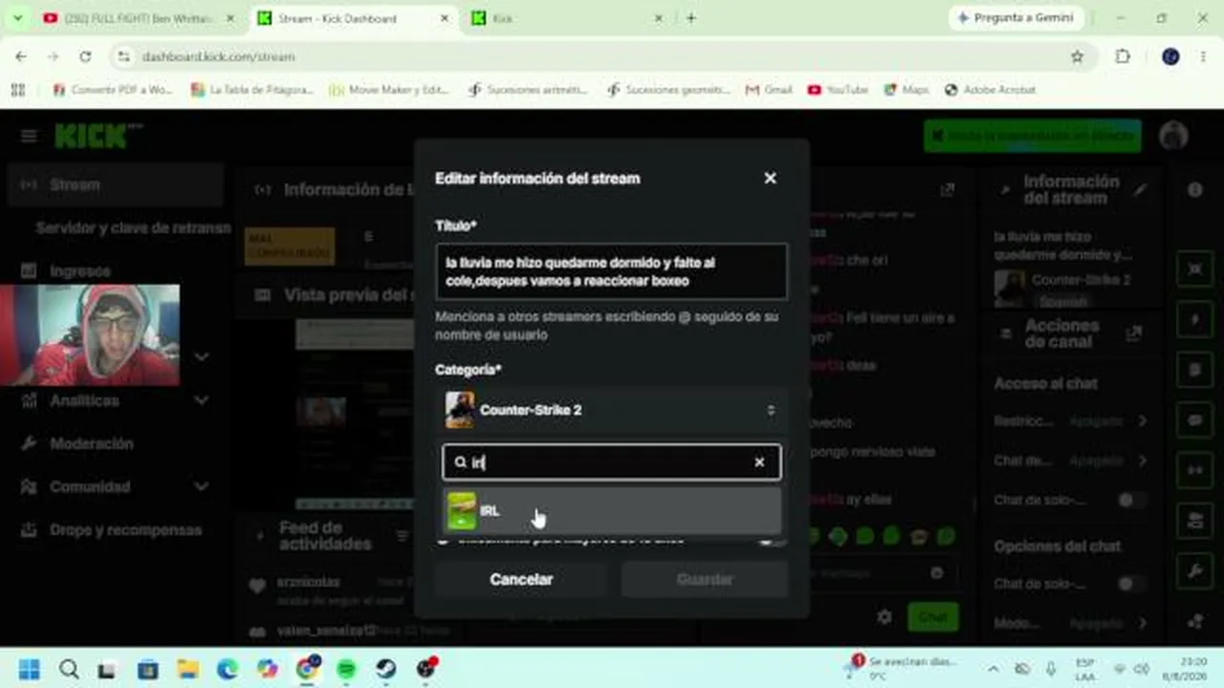Image resolution: width=1224 pixels, height=688 pixels.
Task: Open a new browser tab
Action: pyautogui.click(x=691, y=18)
